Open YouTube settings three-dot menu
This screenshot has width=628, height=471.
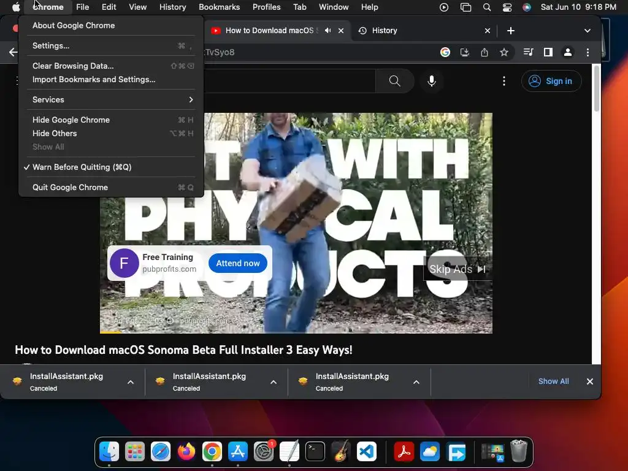coord(504,81)
